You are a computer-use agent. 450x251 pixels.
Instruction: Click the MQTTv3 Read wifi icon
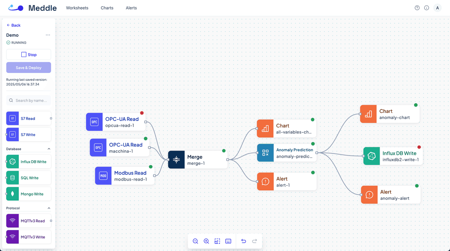pyautogui.click(x=12, y=221)
